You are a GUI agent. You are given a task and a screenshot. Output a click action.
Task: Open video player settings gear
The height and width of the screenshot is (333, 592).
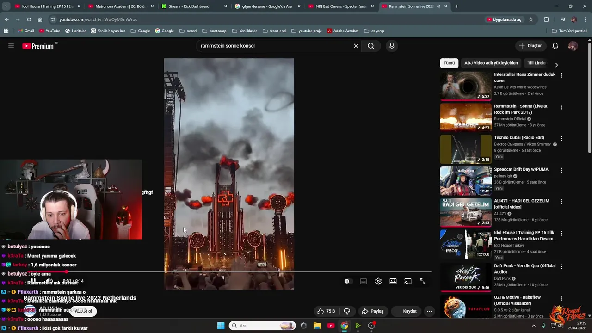coord(378,281)
